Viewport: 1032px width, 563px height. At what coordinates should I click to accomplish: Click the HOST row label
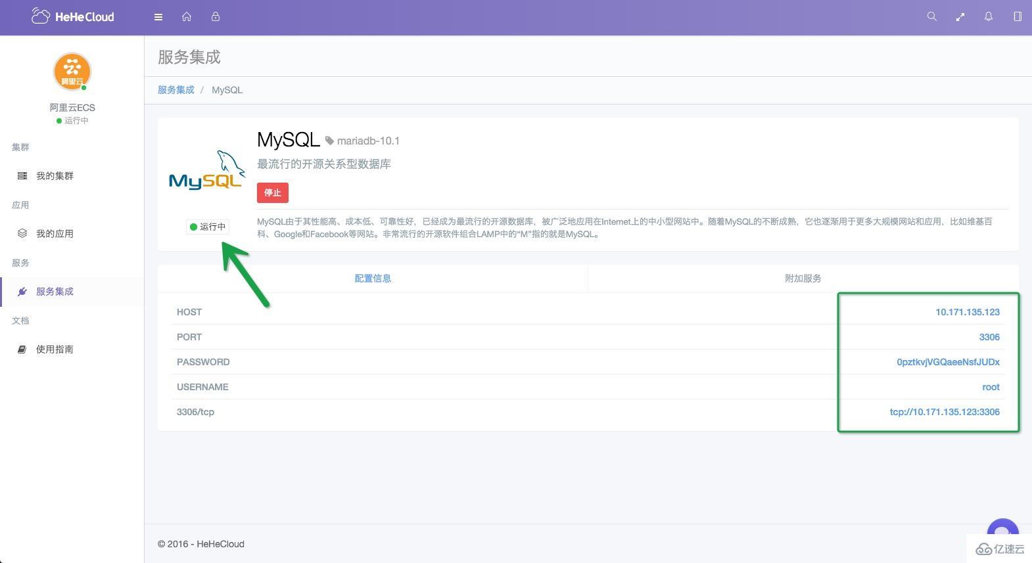[189, 312]
